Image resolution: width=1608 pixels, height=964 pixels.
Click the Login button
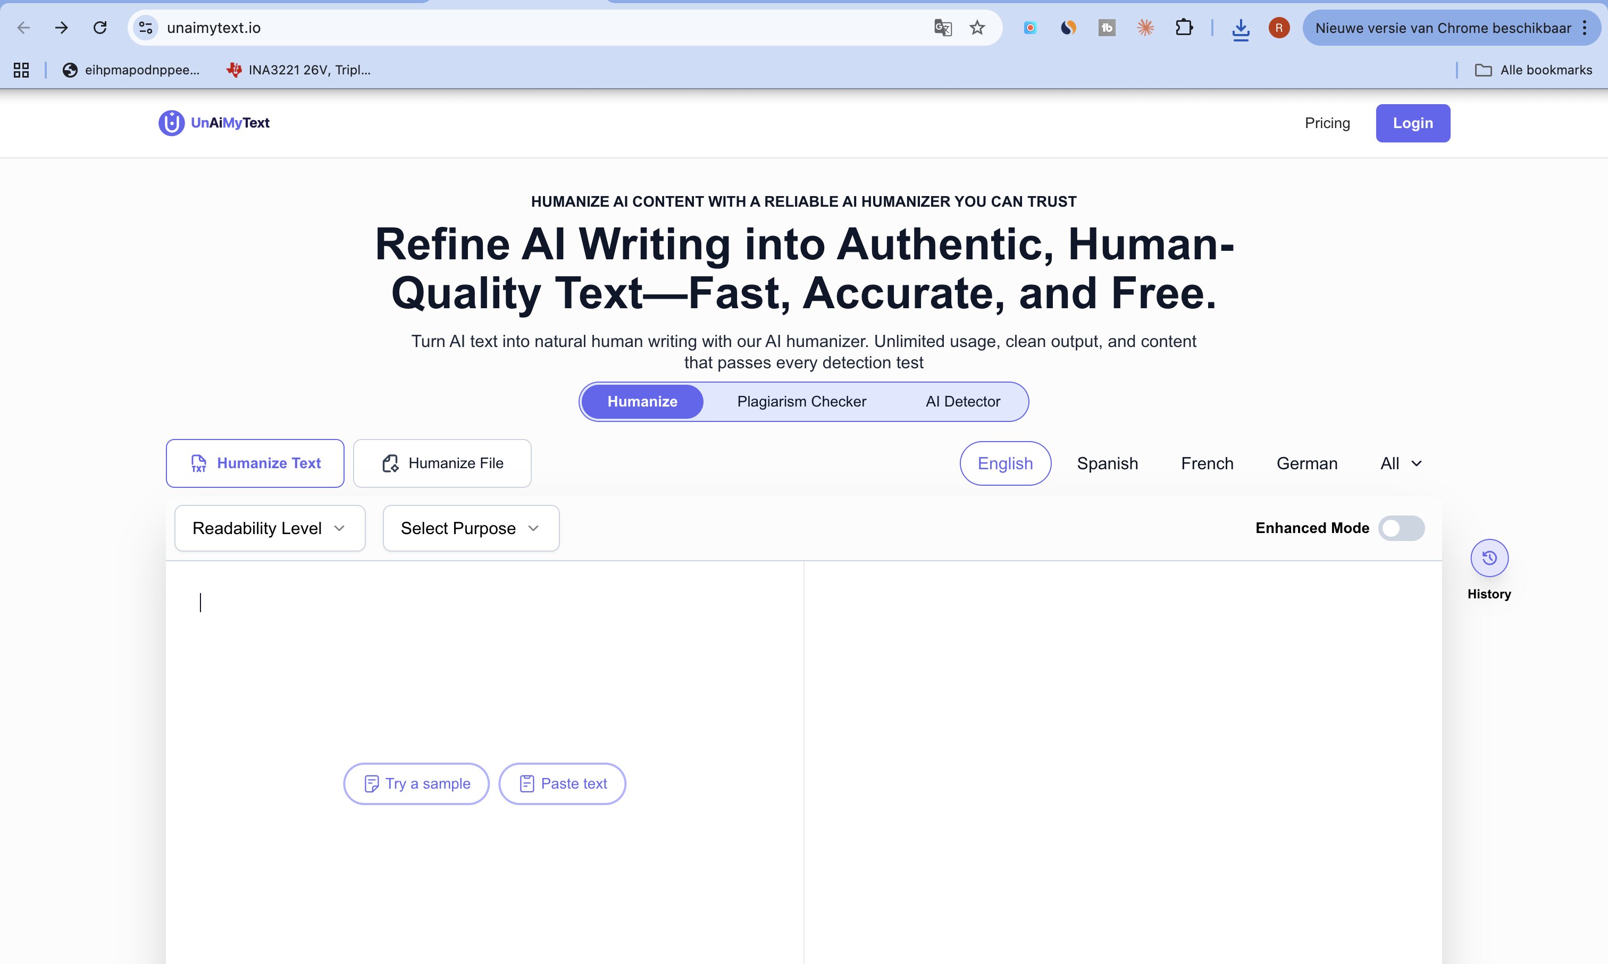(x=1413, y=123)
